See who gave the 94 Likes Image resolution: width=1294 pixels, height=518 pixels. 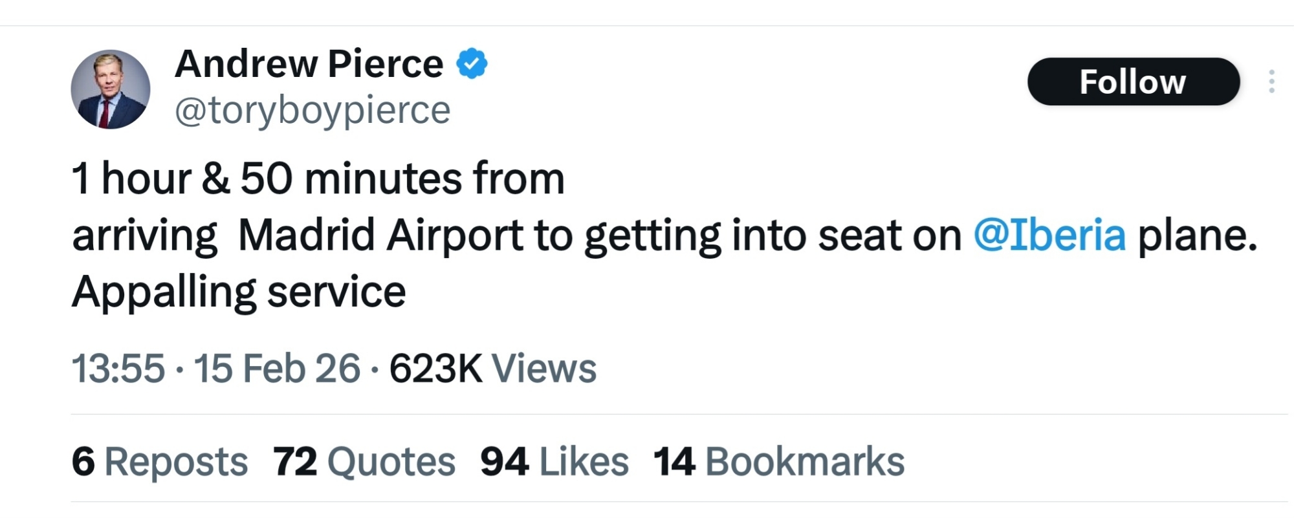coord(554,462)
